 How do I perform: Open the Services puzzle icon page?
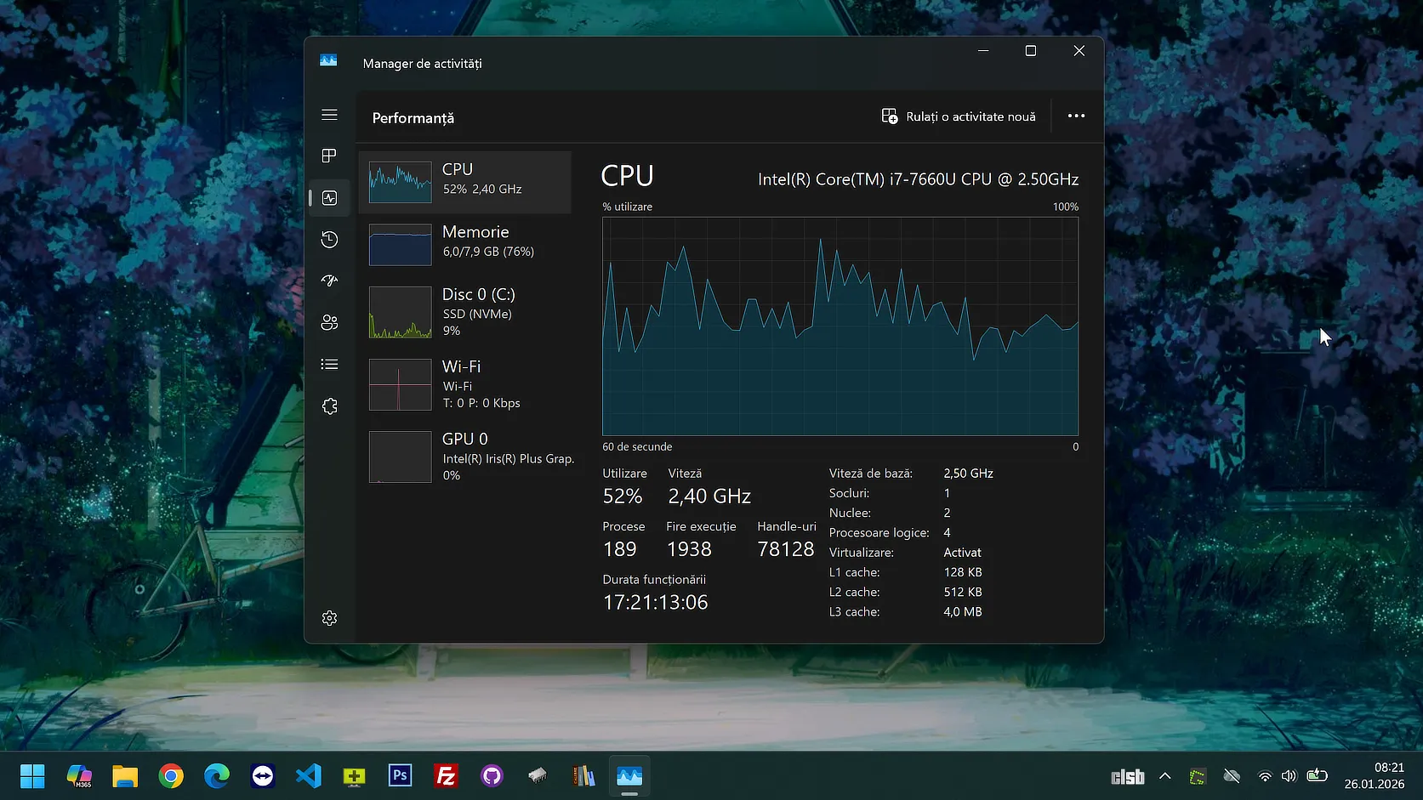click(329, 406)
